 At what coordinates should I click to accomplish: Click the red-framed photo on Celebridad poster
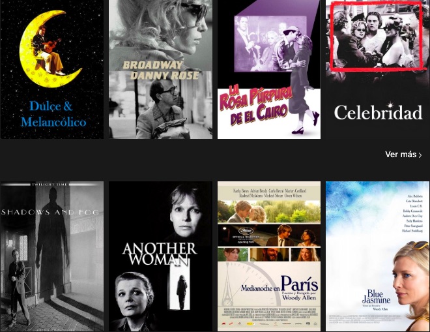point(377,35)
